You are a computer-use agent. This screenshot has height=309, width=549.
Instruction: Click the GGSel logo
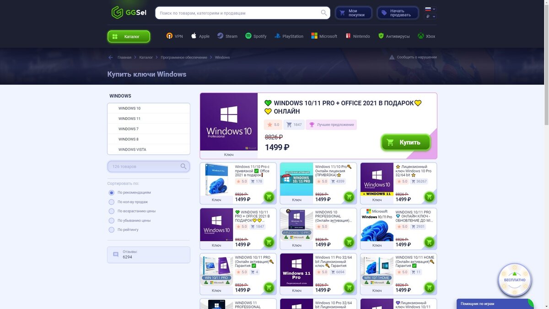tap(129, 12)
